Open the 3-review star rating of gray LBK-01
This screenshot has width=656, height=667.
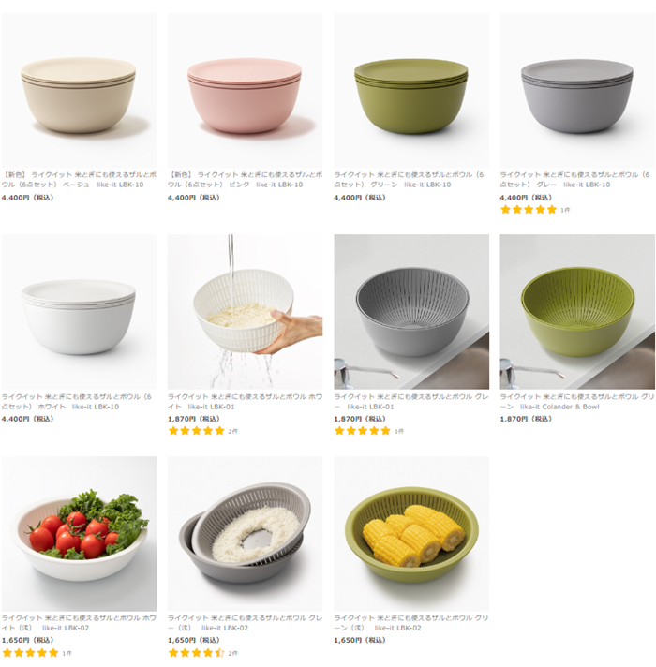(x=363, y=431)
